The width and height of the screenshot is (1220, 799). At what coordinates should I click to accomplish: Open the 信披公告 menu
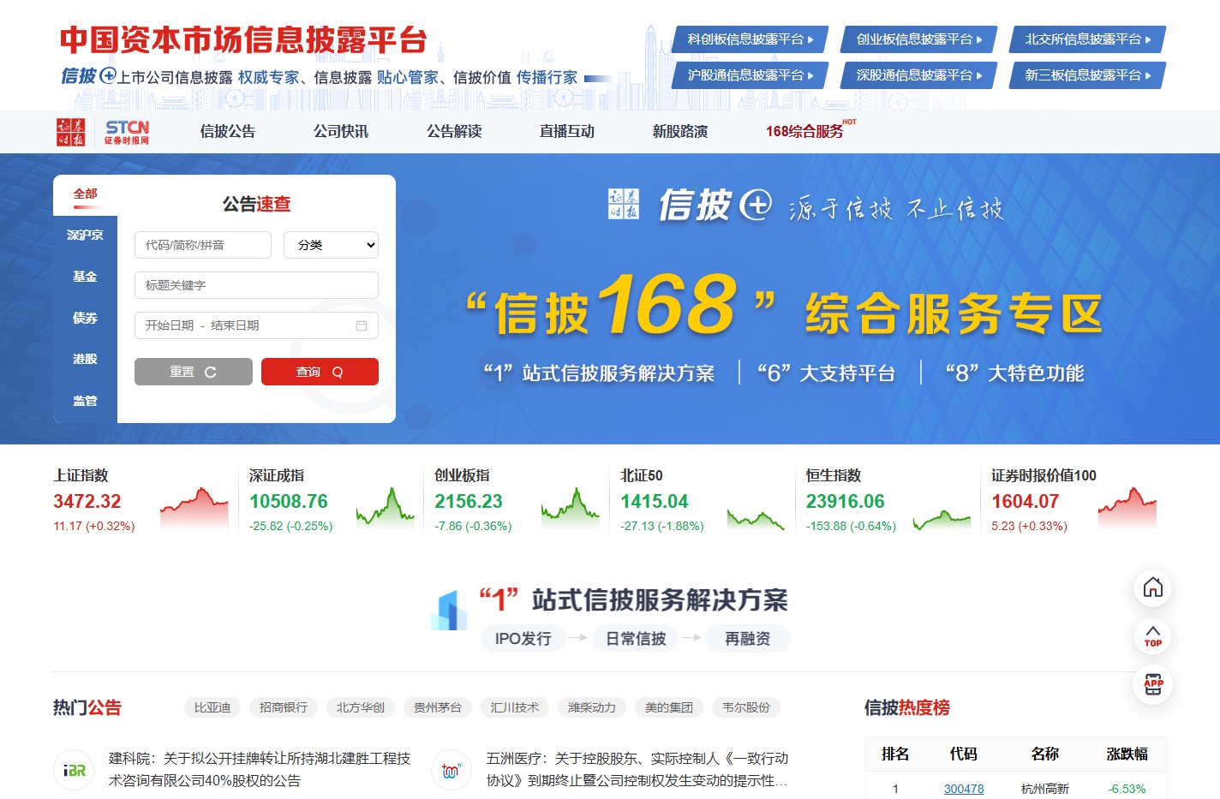[x=228, y=132]
